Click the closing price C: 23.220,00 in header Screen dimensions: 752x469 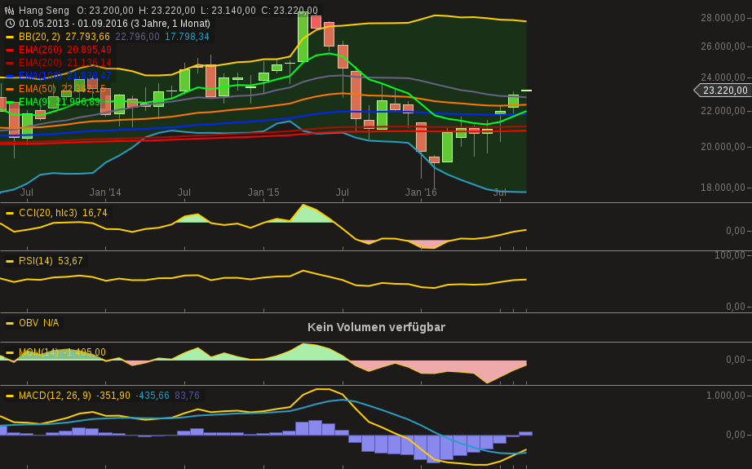pos(290,10)
